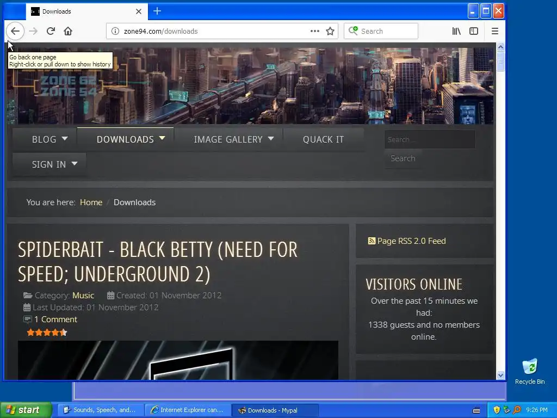Click the folder icon beside Category

28,296
